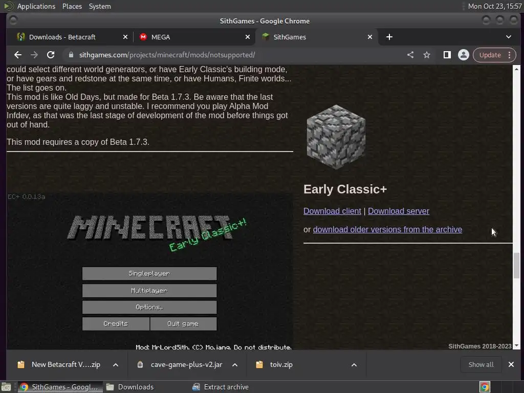Viewport: 524px width, 393px height.
Task: Click the Betacraft tab favicon
Action: point(20,37)
